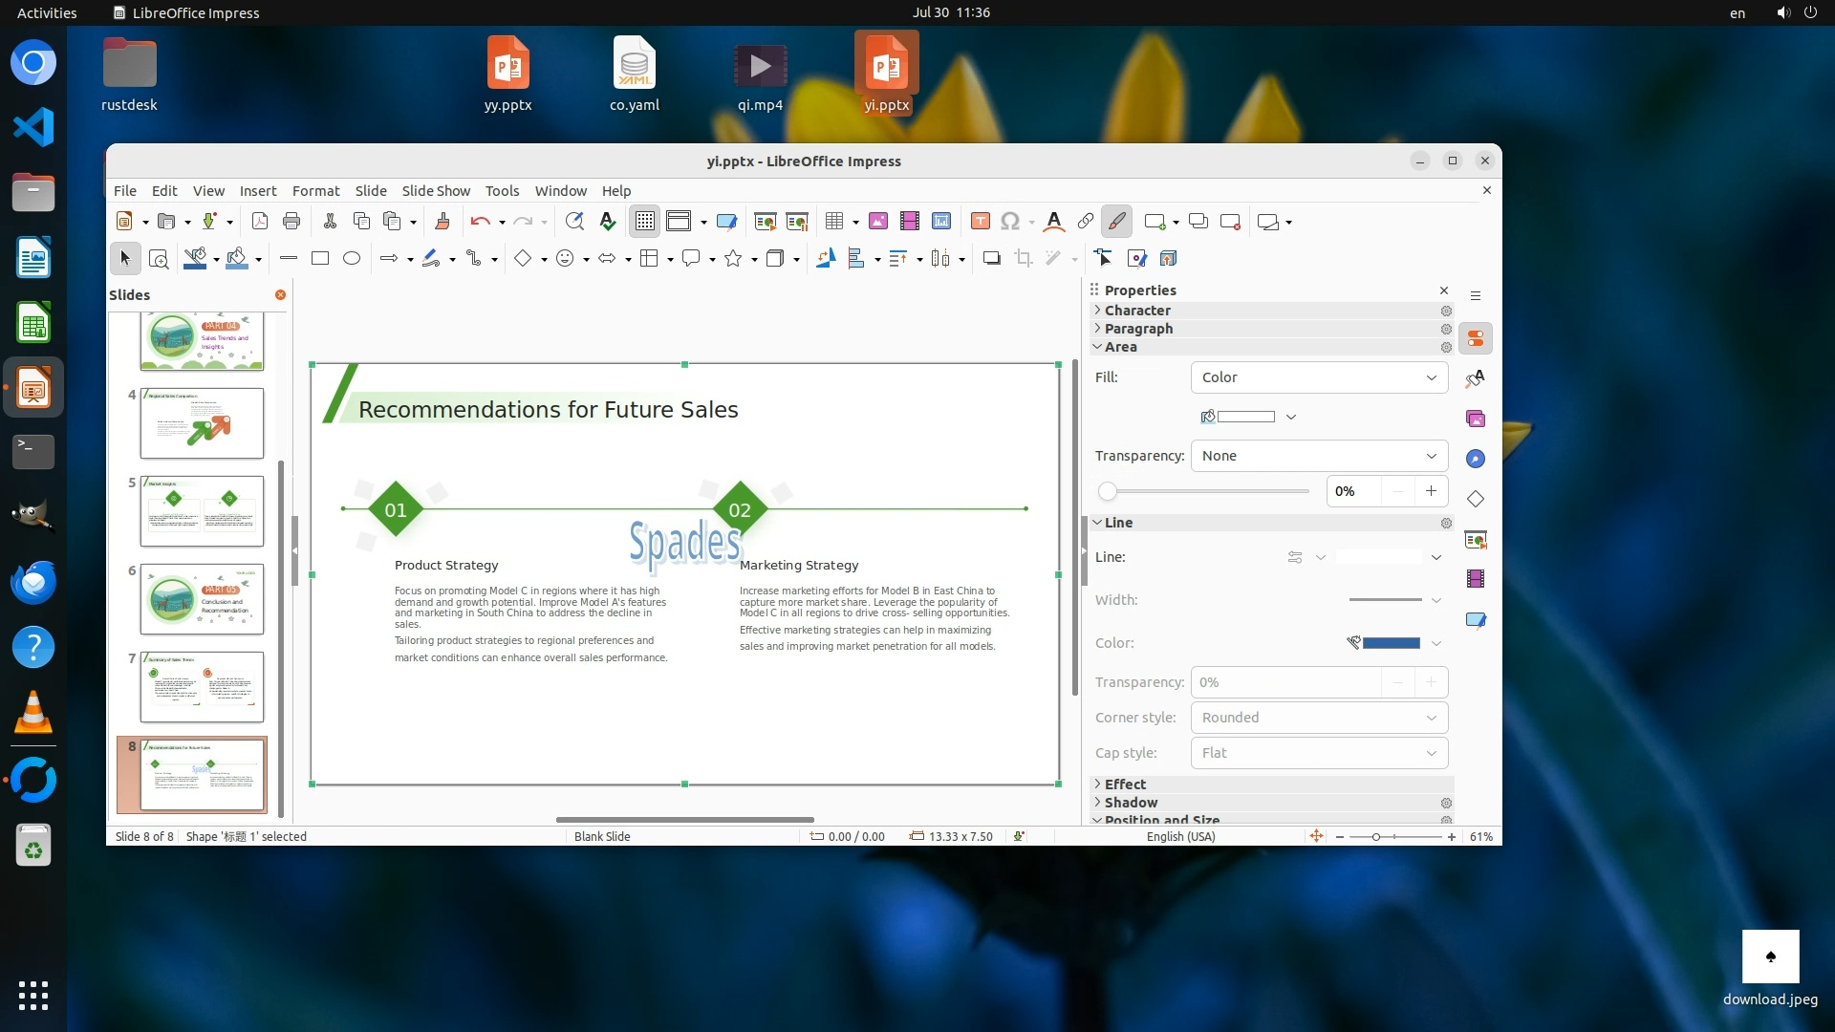
Task: Open the Fill type Color dropdown
Action: (1319, 377)
